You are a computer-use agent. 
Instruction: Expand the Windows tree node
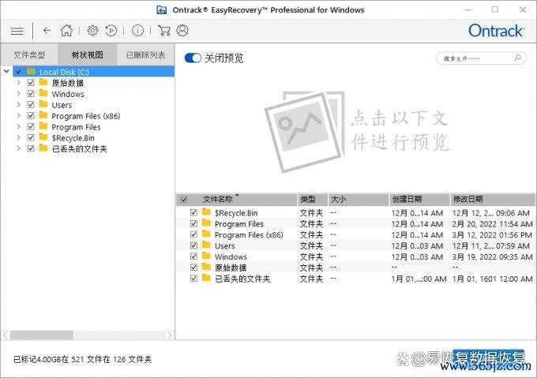pos(18,94)
